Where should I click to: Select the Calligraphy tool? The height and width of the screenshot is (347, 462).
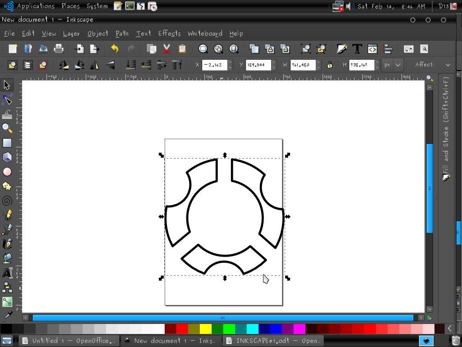click(7, 244)
